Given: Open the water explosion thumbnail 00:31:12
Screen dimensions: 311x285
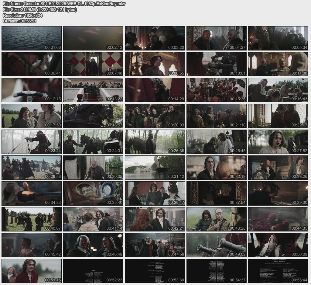Looking at the screenshot, I should 155,168.
